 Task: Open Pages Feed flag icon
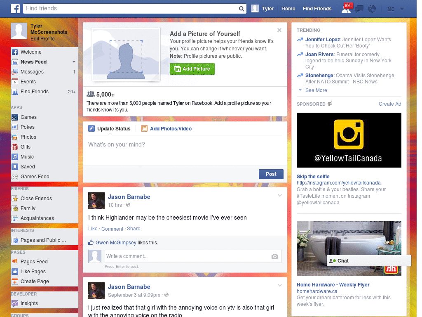(x=15, y=262)
